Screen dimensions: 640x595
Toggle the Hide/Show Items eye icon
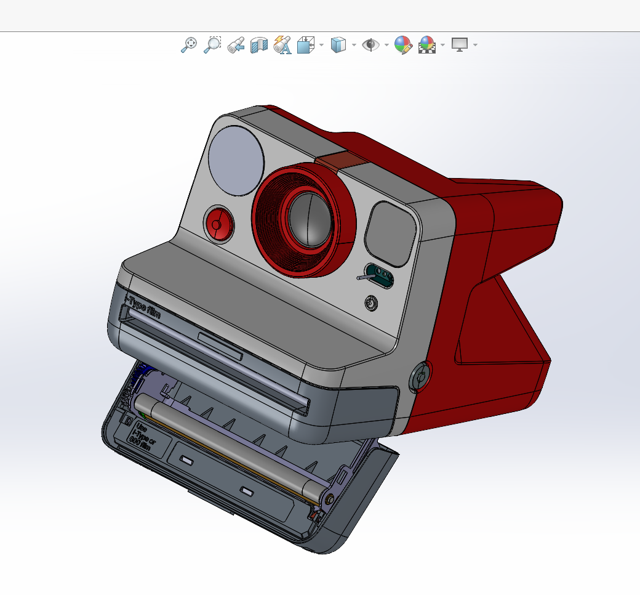click(370, 44)
